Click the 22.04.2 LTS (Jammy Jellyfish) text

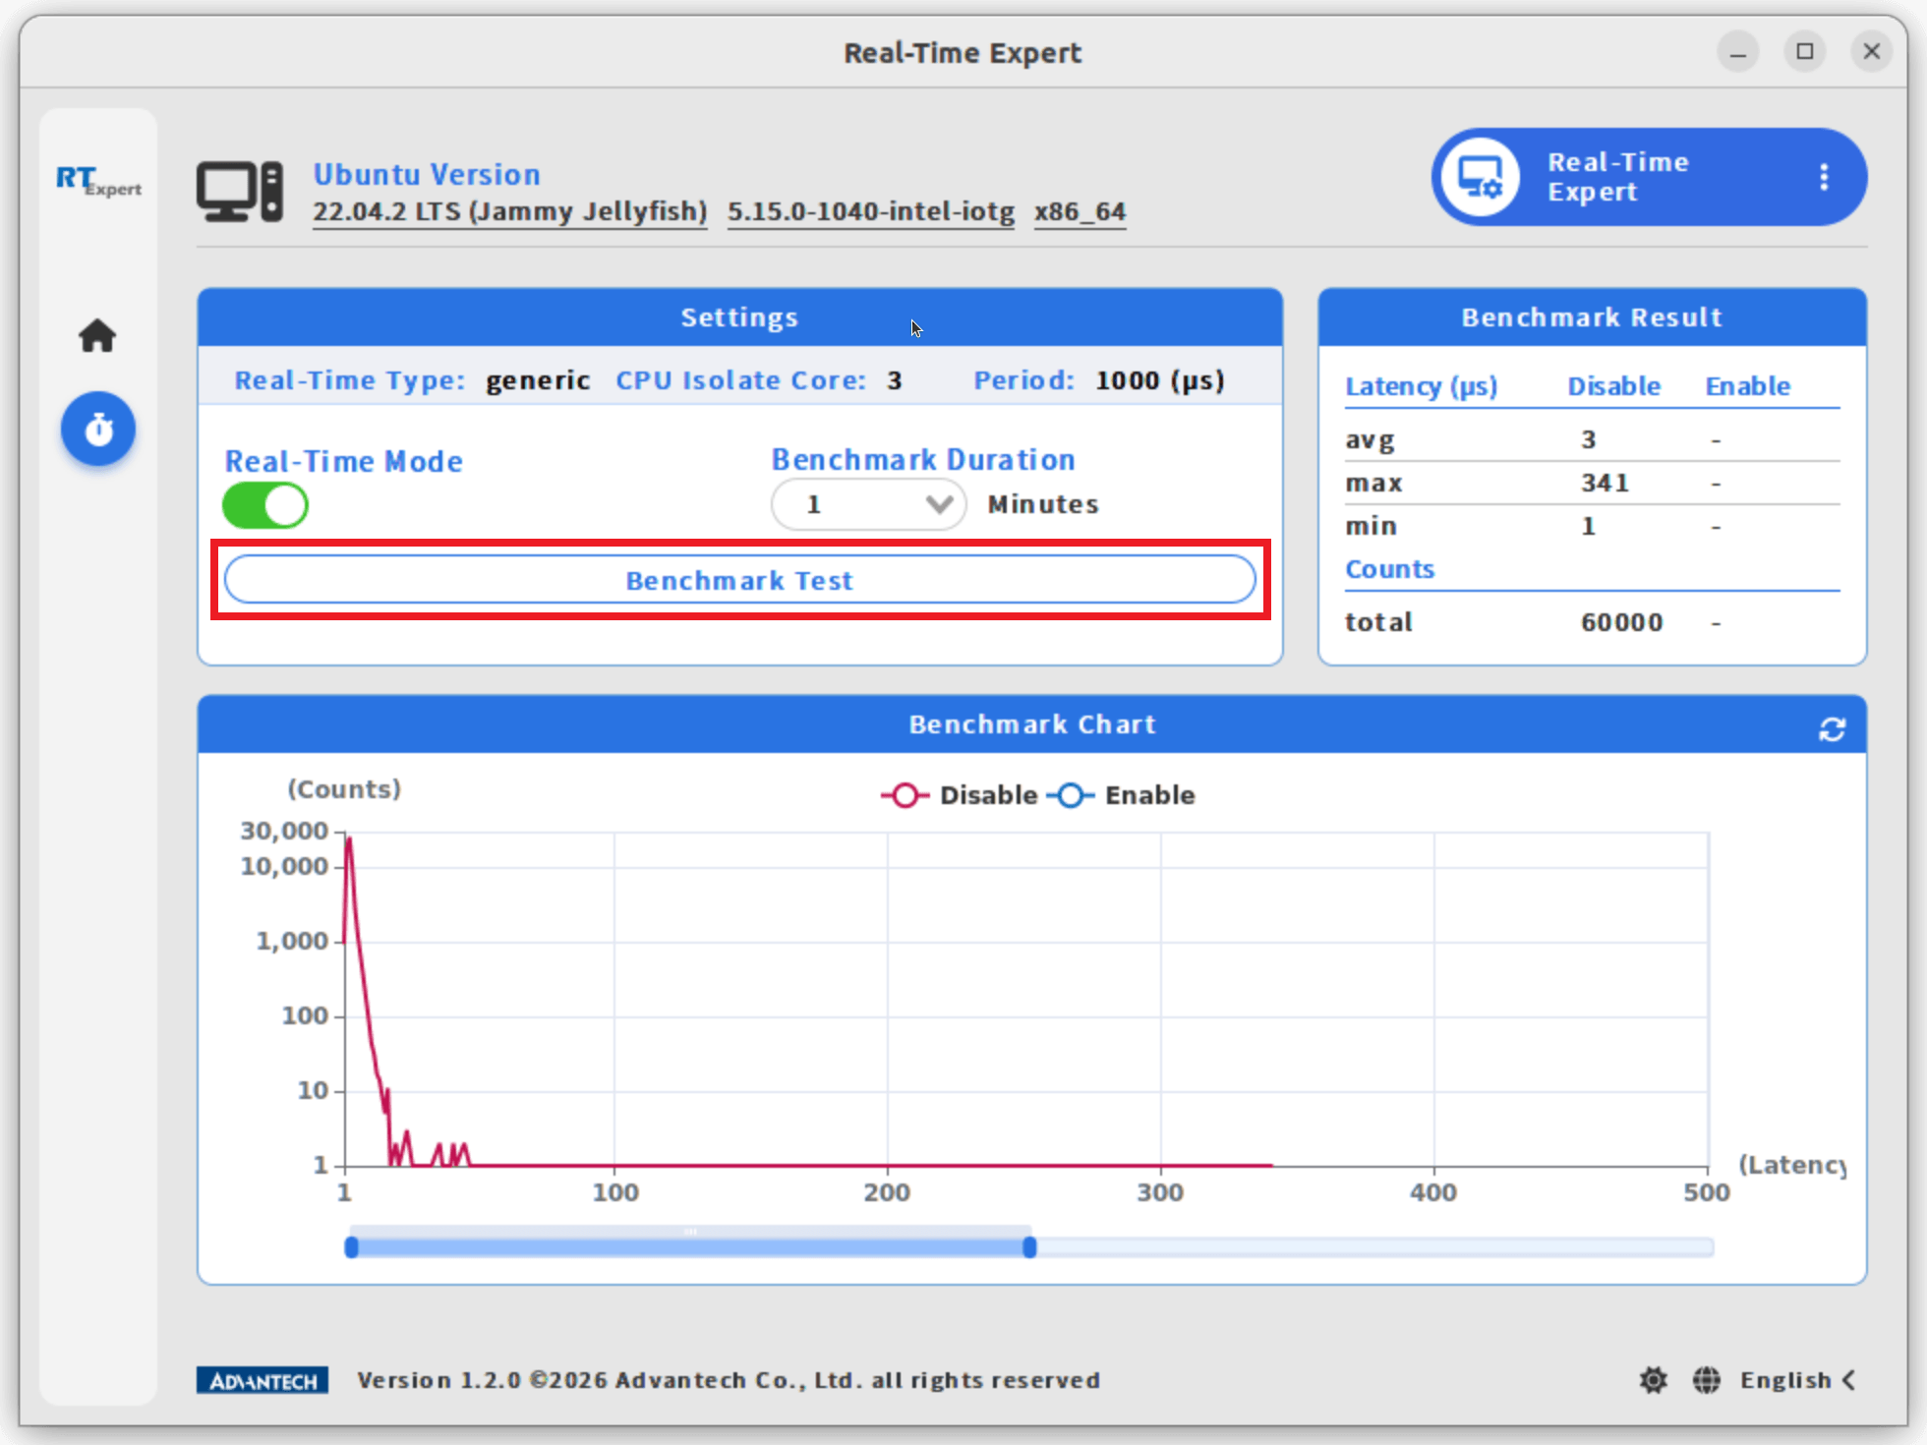click(x=509, y=211)
